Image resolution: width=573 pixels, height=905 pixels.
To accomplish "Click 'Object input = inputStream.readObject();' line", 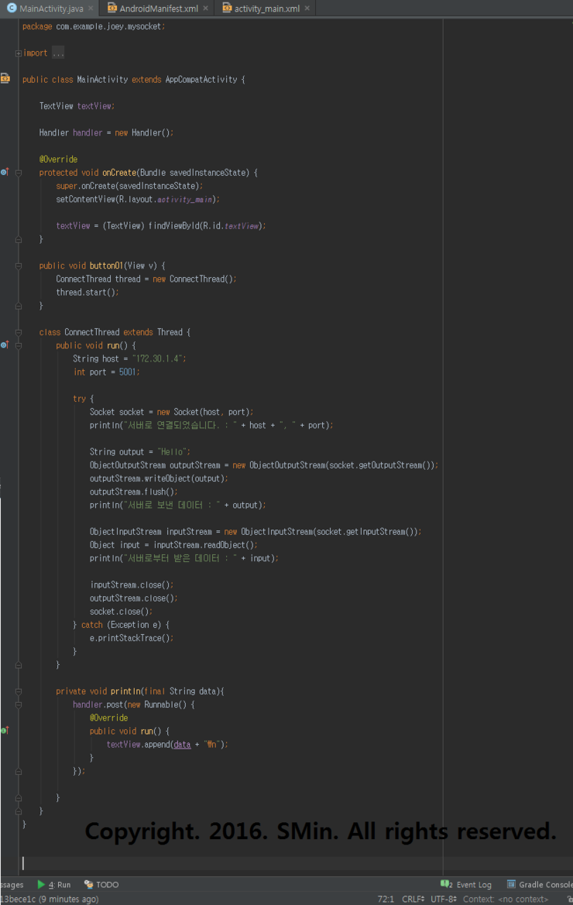I will (173, 544).
